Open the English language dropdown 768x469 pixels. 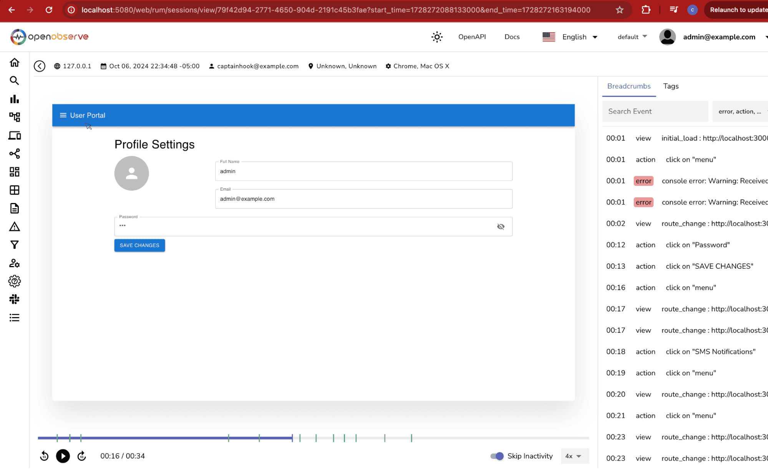pos(579,37)
